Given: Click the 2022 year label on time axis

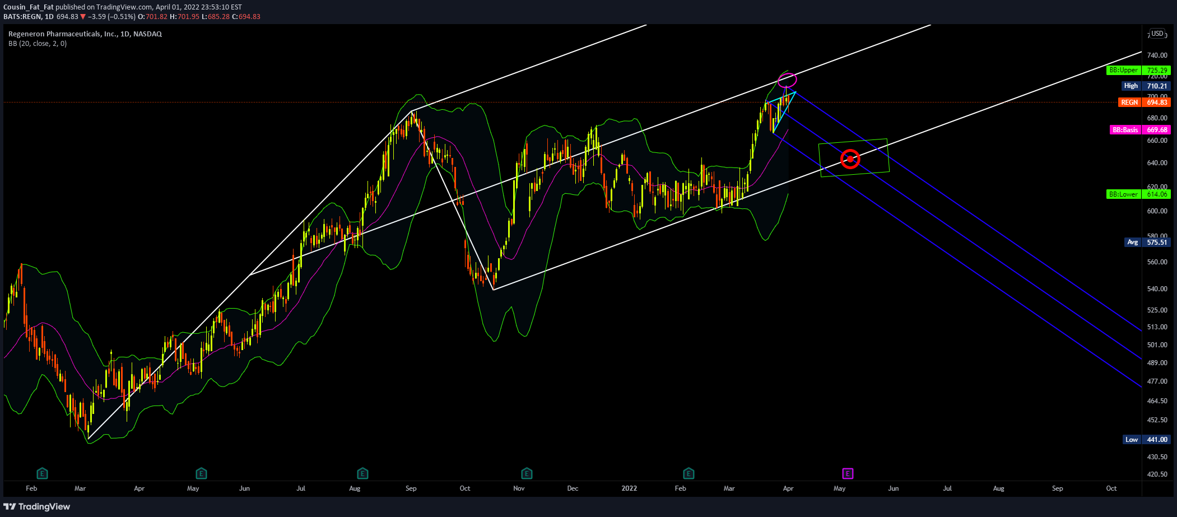Looking at the screenshot, I should coord(629,488).
